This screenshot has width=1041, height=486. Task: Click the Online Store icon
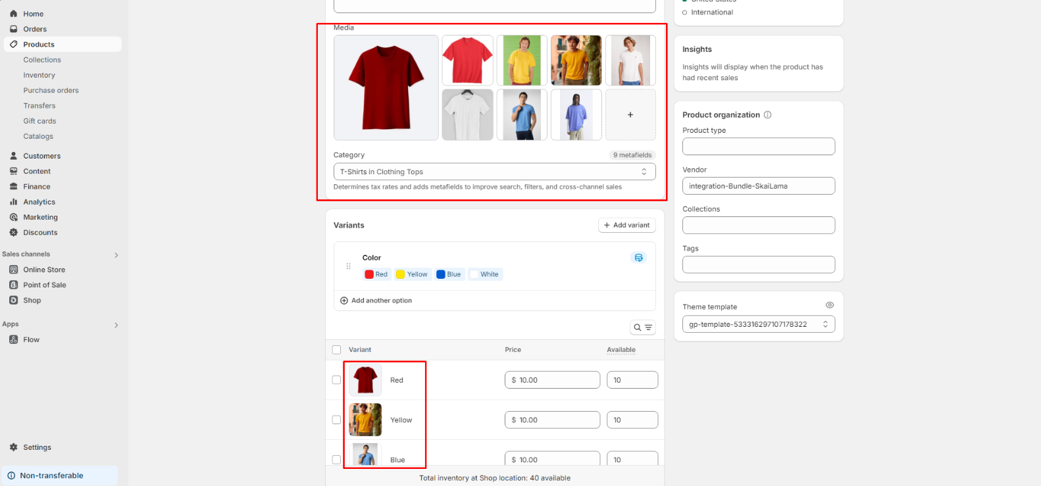click(x=14, y=270)
